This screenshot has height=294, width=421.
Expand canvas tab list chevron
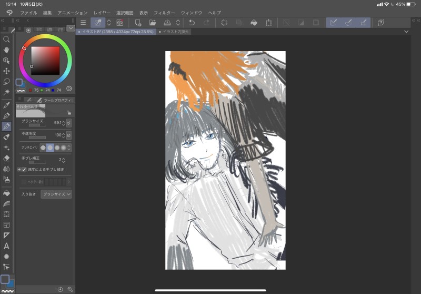[x=406, y=32]
